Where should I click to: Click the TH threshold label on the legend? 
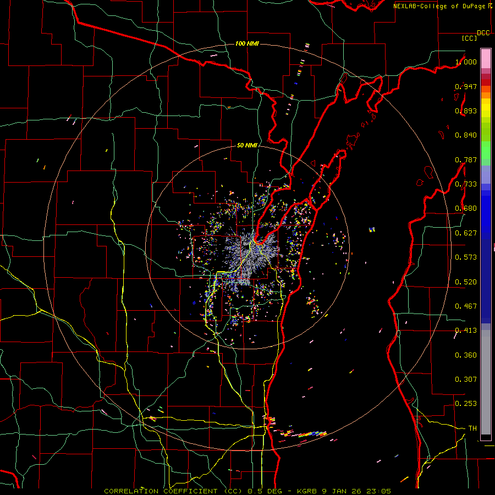point(472,428)
